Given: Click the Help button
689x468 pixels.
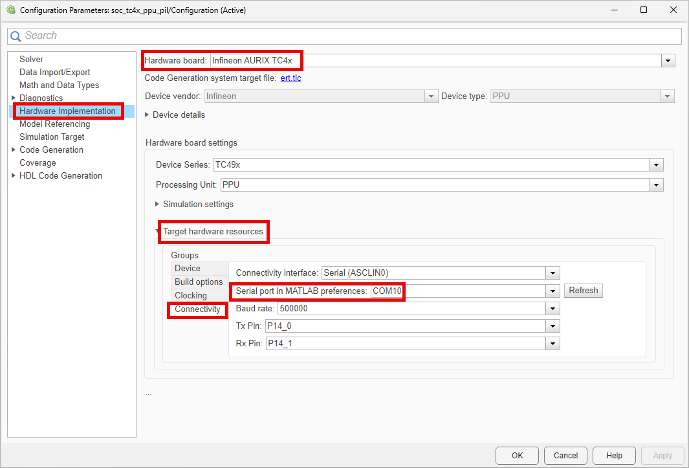Looking at the screenshot, I should click(x=614, y=456).
